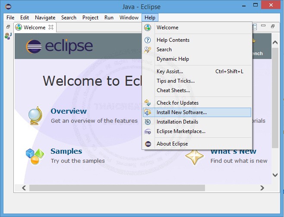Choose Eclipse Marketplace... menu item

(x=197, y=131)
